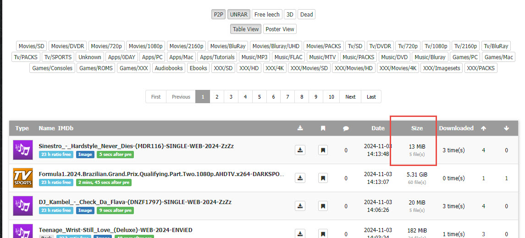Image resolution: width=525 pixels, height=238 pixels.
Task: Switch to Poster View
Action: 280,29
